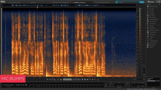The image size is (161, 90).
Task: Select the magic wand tool
Action: pyautogui.click(x=95, y=79)
